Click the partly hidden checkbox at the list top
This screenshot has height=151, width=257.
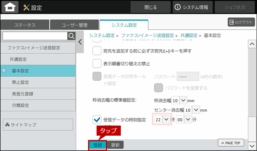point(97,41)
